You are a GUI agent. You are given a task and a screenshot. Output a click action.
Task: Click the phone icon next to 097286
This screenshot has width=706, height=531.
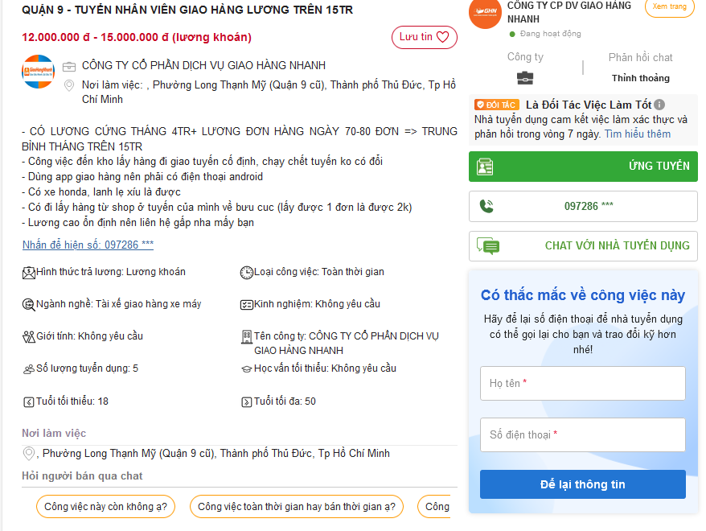tap(486, 206)
